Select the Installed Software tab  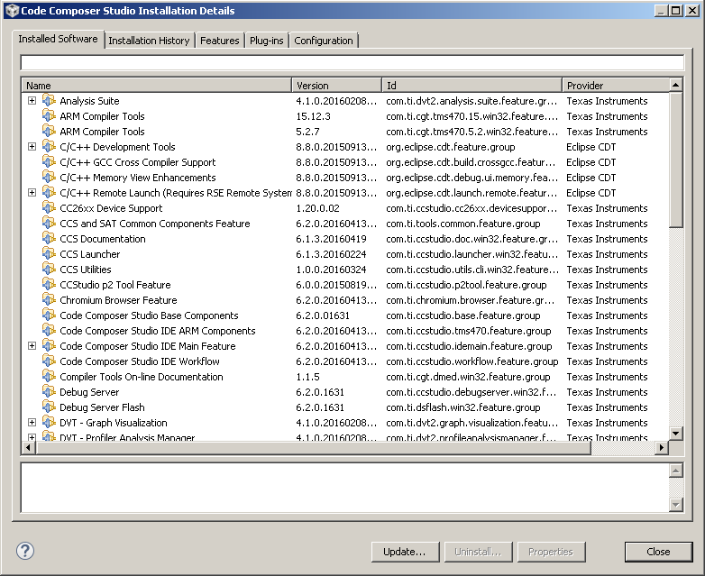(58, 39)
